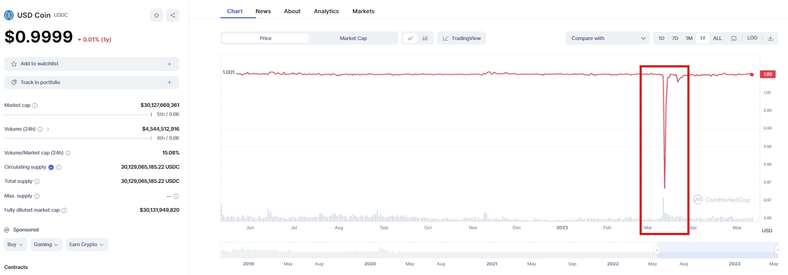Screen dimensions: 788x275
Task: Expand Volume (24h) details chevron
Action: 48,129
